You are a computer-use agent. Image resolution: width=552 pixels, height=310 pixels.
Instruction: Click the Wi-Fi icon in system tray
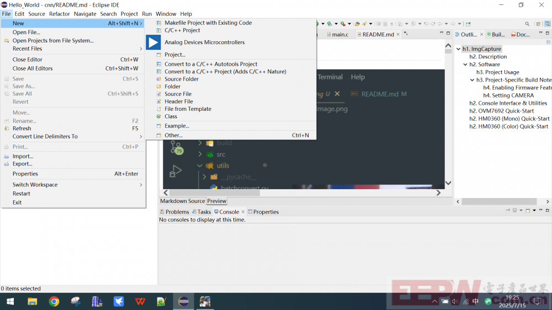[x=466, y=302]
